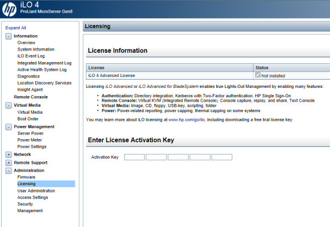
Task: Open the Boot Order page
Action: click(x=28, y=119)
